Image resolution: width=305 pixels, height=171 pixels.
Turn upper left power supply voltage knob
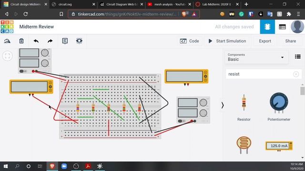(45, 53)
